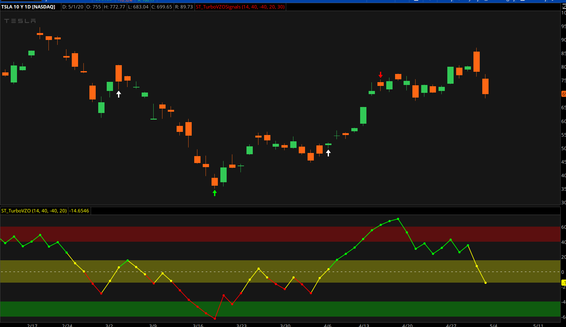This screenshot has height=327, width=566.
Task: Click the white buy arrow near the 4/6 candles
Action: tap(329, 152)
